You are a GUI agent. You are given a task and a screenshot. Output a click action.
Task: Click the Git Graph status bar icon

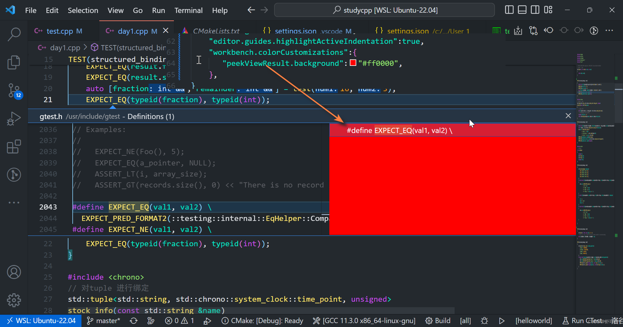151,321
